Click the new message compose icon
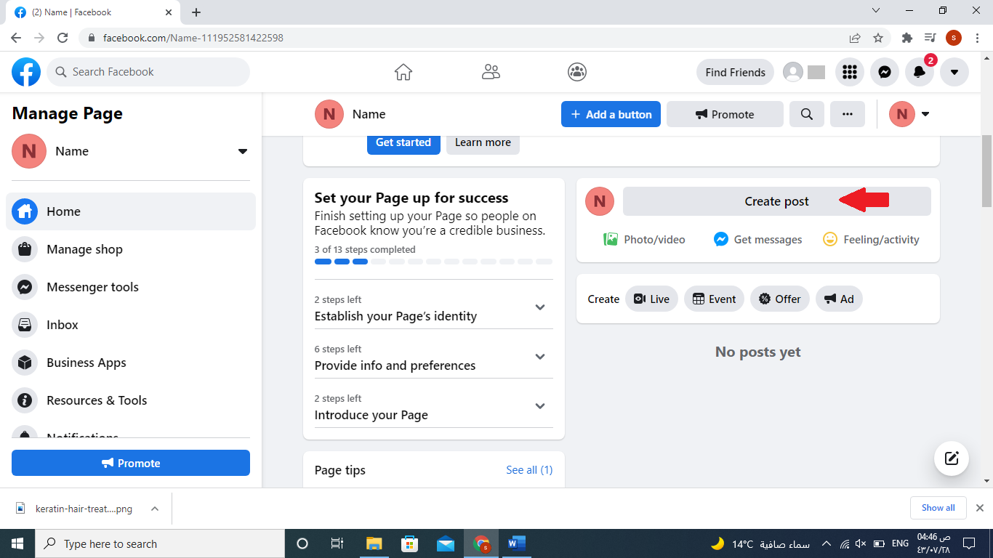 pos(952,458)
